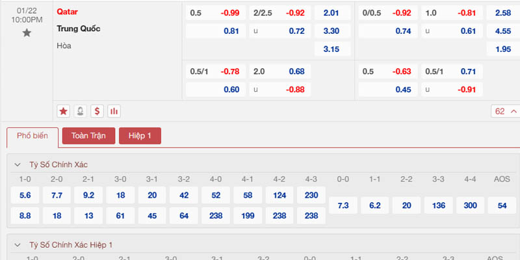
Task: Bet correct score 1-1 at 6.2
Action: click(375, 205)
